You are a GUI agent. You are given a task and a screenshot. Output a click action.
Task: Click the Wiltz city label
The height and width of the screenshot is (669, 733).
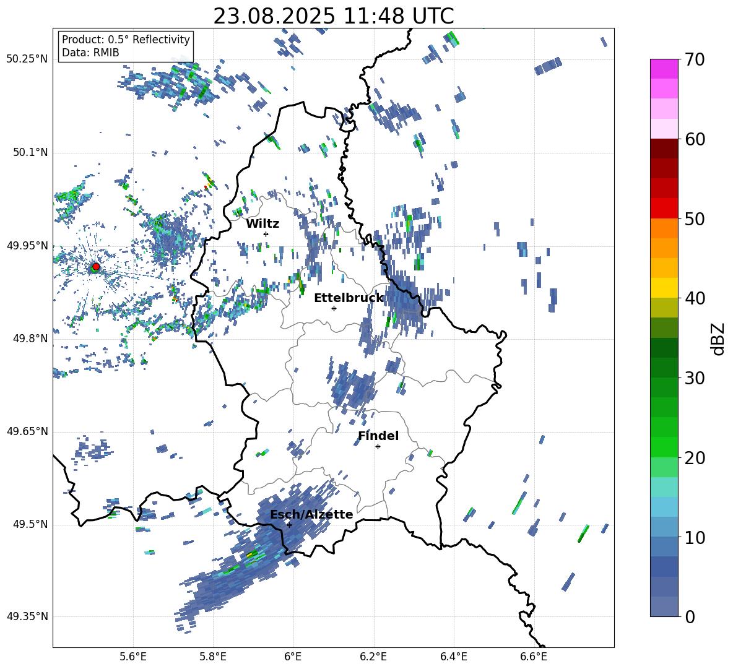tap(262, 224)
